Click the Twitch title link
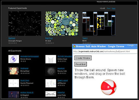Viewport: 139px width, 100px height. (x=85, y=38)
